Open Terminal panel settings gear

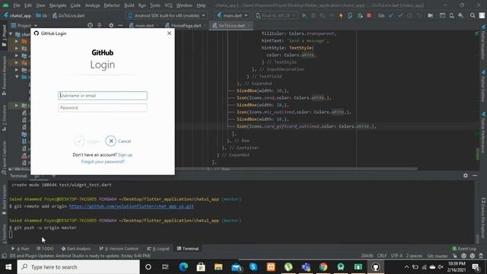coord(465,176)
